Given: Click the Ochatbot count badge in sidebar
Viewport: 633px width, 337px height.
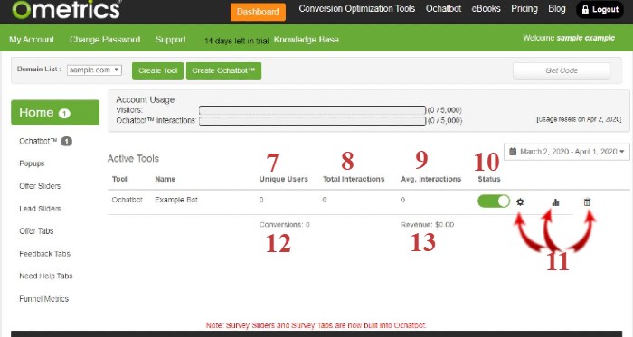Looking at the screenshot, I should coord(67,142).
